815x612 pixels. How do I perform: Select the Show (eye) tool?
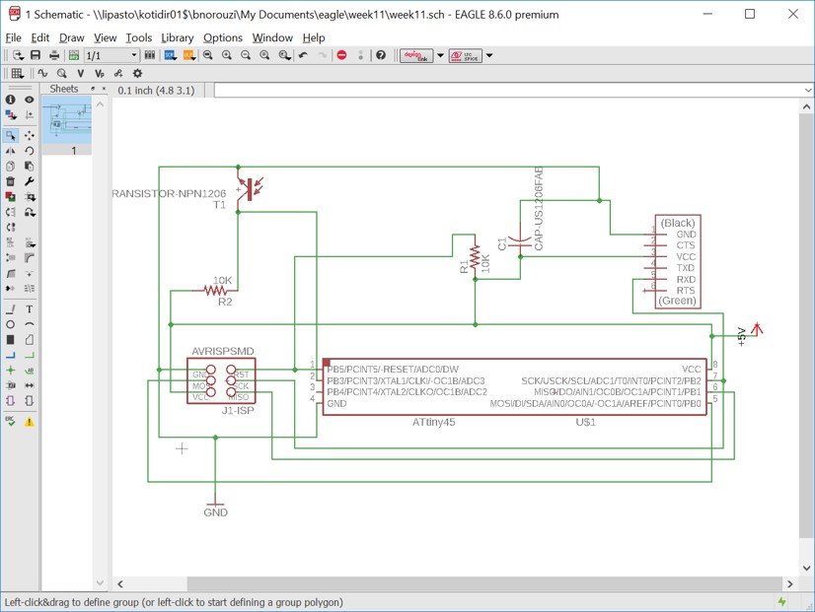coord(30,100)
